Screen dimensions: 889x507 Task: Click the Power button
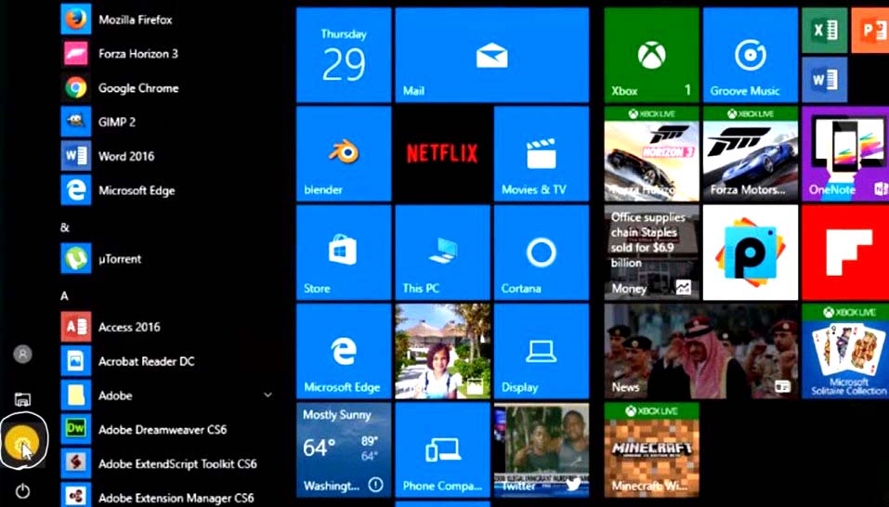[22, 490]
